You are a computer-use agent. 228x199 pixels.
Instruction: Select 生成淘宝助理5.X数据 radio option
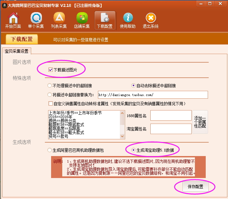coord(133,150)
